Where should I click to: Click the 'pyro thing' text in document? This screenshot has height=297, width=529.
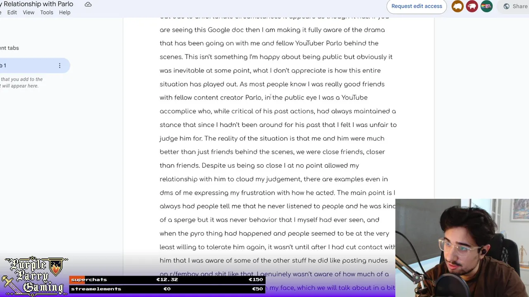[206, 234]
